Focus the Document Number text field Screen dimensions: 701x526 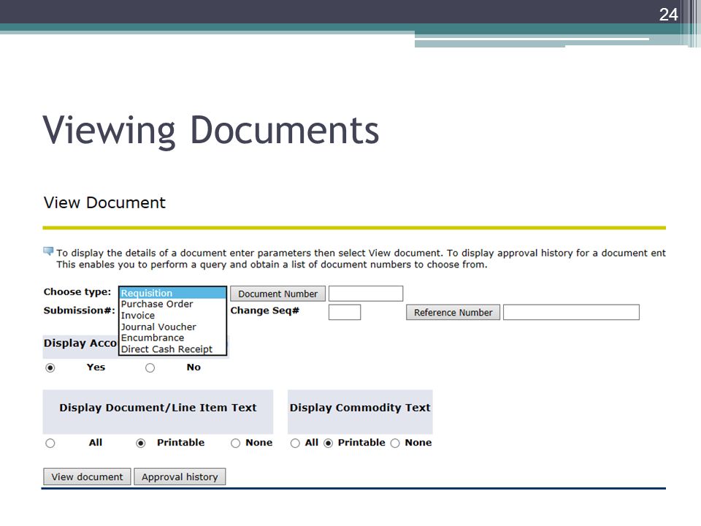366,294
